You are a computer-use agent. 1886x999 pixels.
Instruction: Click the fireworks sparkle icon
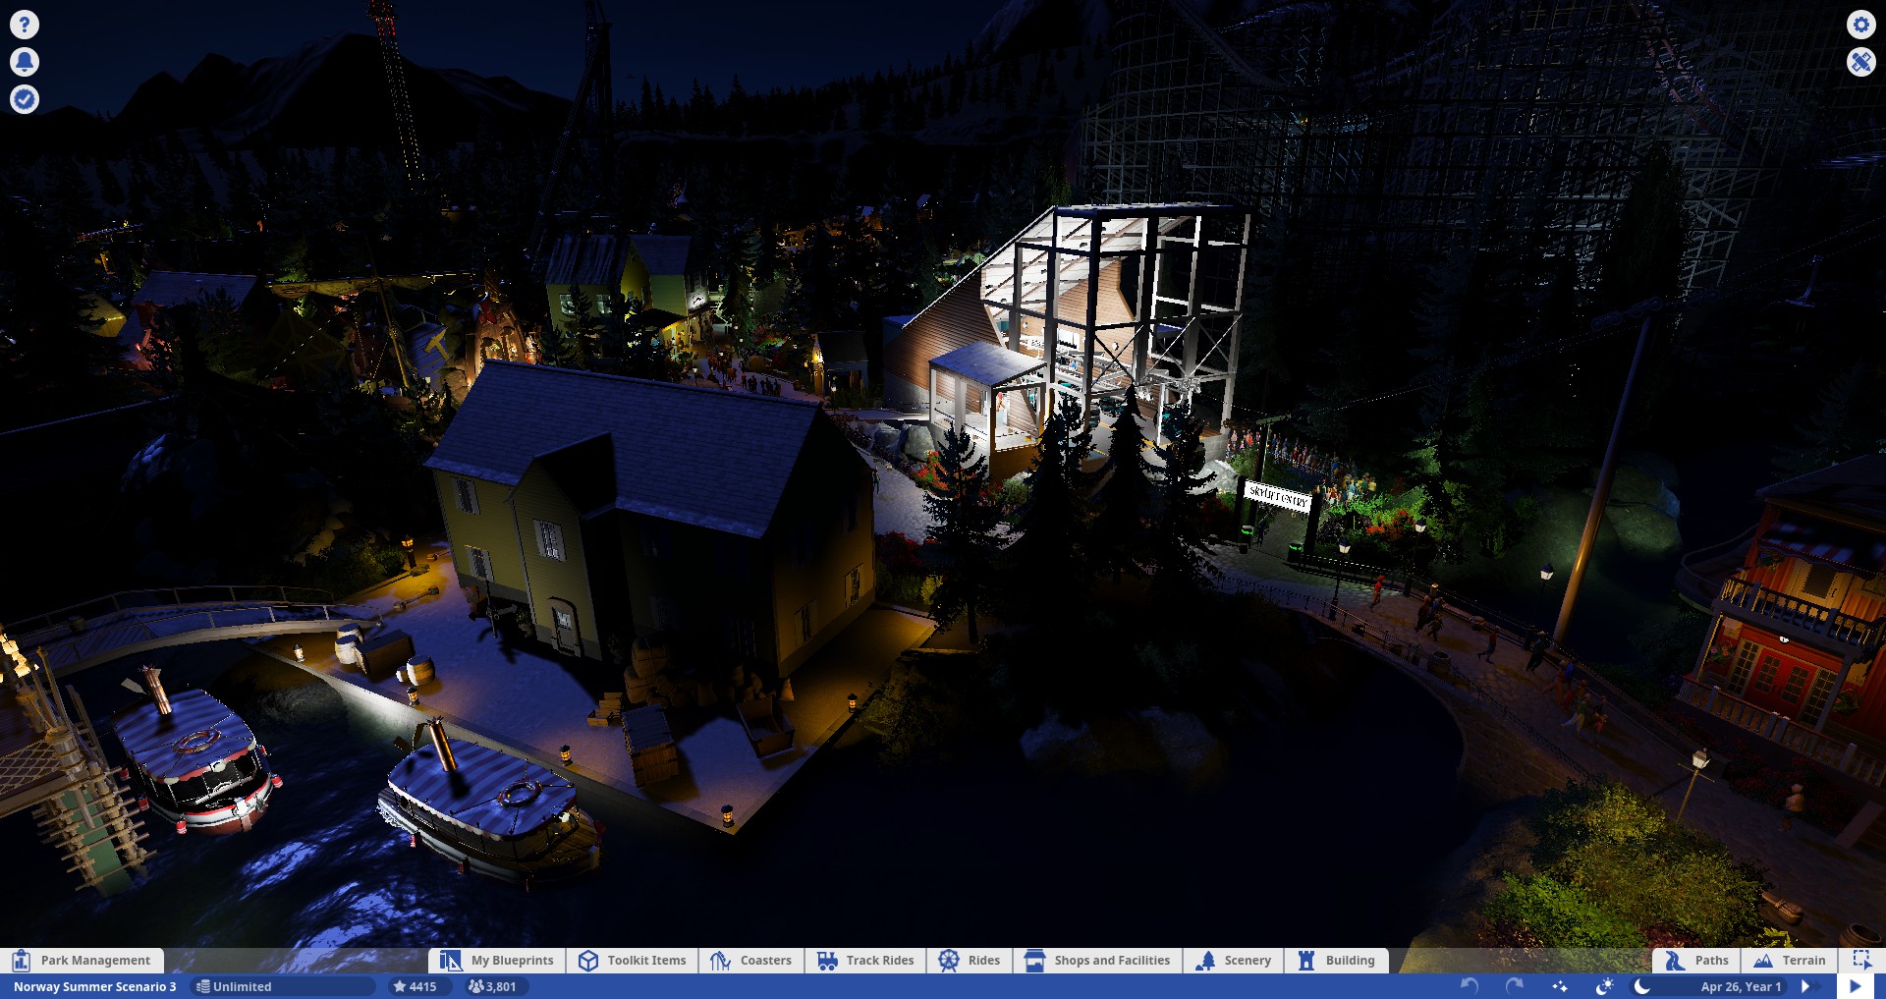pos(1560,986)
